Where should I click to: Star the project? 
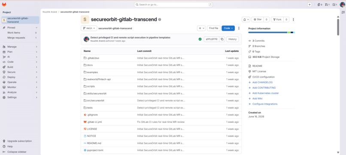258,20
